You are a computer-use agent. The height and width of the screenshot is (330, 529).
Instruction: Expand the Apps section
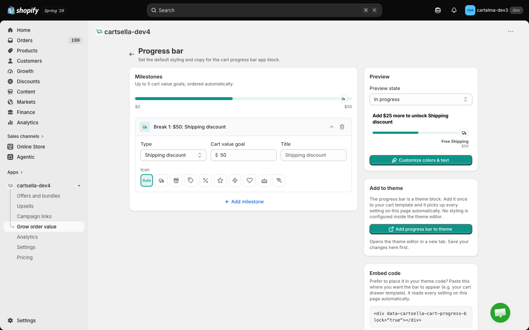click(15, 172)
